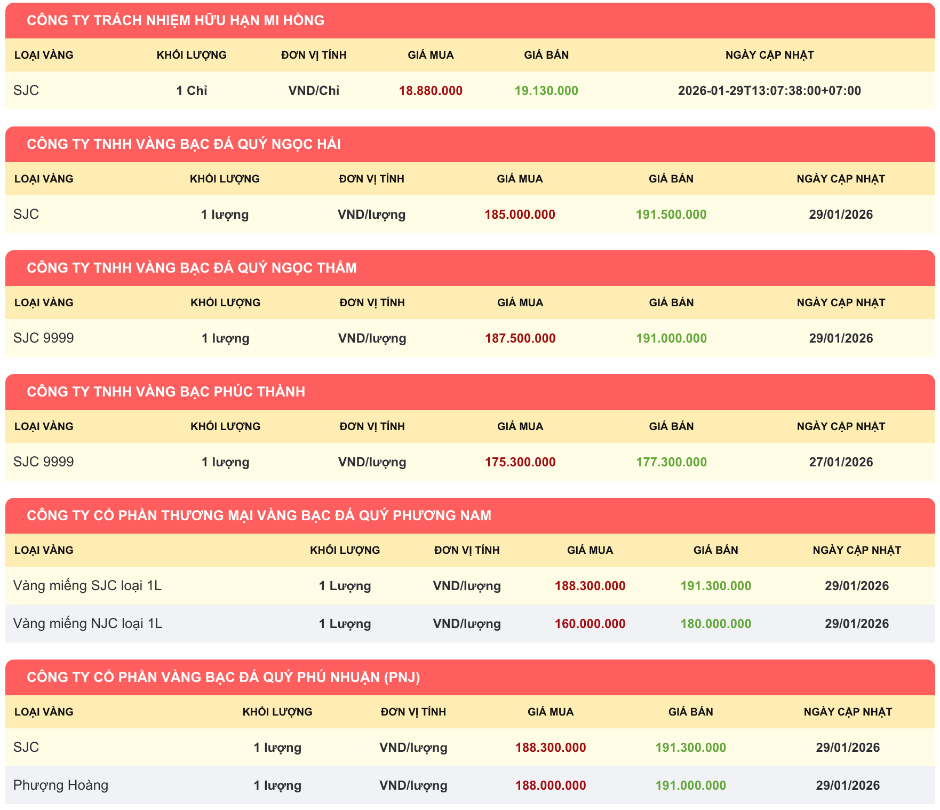Screen dimensions: 940x810
Task: Click Ngọc Hải's buy price 185.000.000
Action: pyautogui.click(x=520, y=215)
